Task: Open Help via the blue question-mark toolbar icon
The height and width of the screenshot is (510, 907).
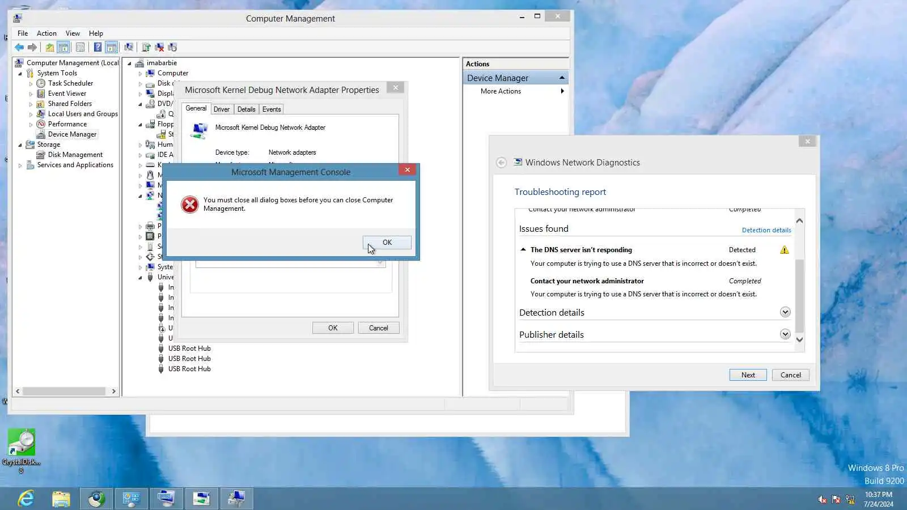Action: pyautogui.click(x=98, y=48)
